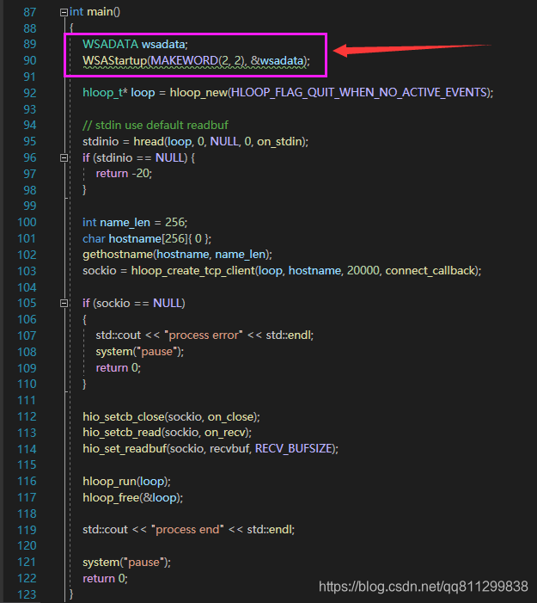Click on_stdin callback argument

[x=279, y=142]
